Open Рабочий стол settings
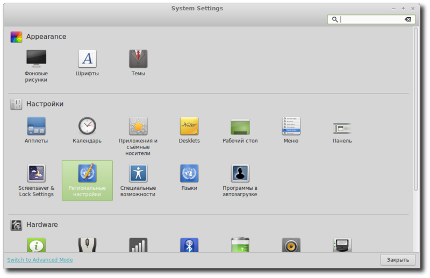This screenshot has height=278, width=430. [x=240, y=130]
